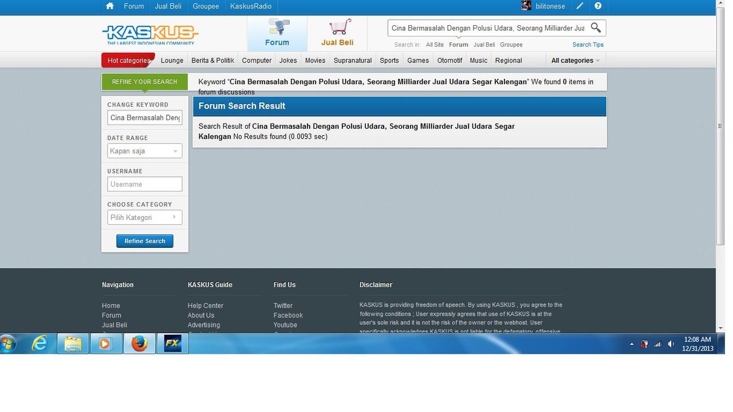Open Windows Media Player taskbar icon
This screenshot has width=733, height=412.
click(106, 344)
